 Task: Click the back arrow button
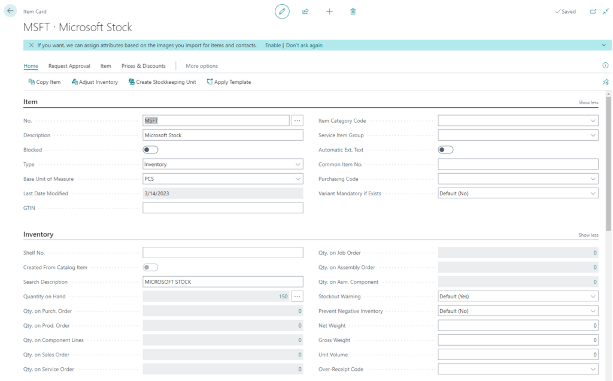pyautogui.click(x=10, y=11)
